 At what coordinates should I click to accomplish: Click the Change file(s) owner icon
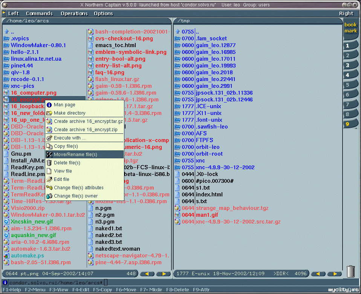point(49,196)
